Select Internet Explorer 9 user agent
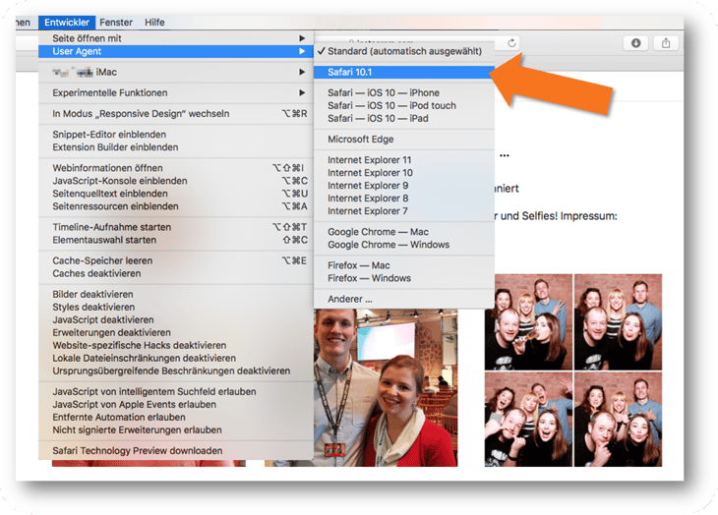The width and height of the screenshot is (718, 515). click(x=404, y=186)
